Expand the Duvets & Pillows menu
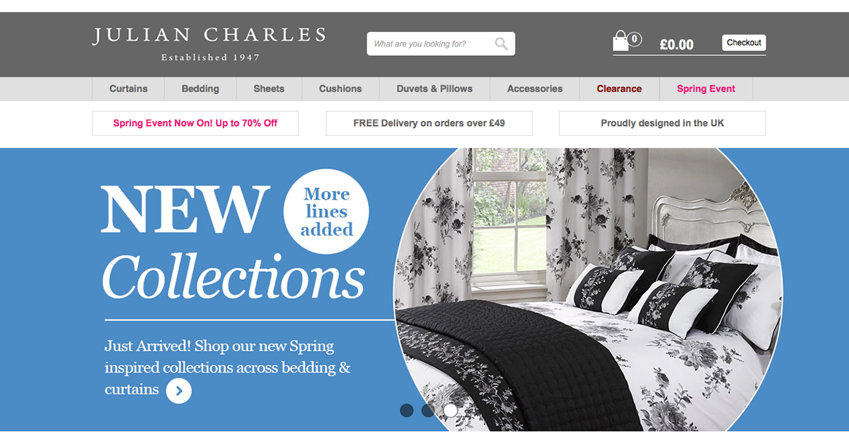This screenshot has height=444, width=849. (434, 89)
